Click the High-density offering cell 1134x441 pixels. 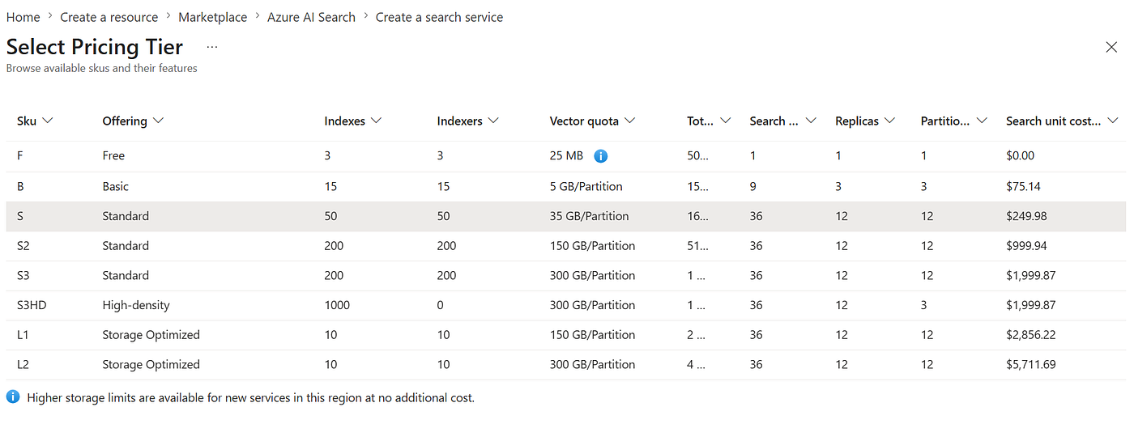click(136, 306)
